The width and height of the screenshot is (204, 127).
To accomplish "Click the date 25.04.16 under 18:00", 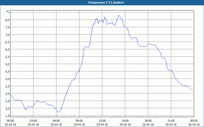I will coord(148,124).
